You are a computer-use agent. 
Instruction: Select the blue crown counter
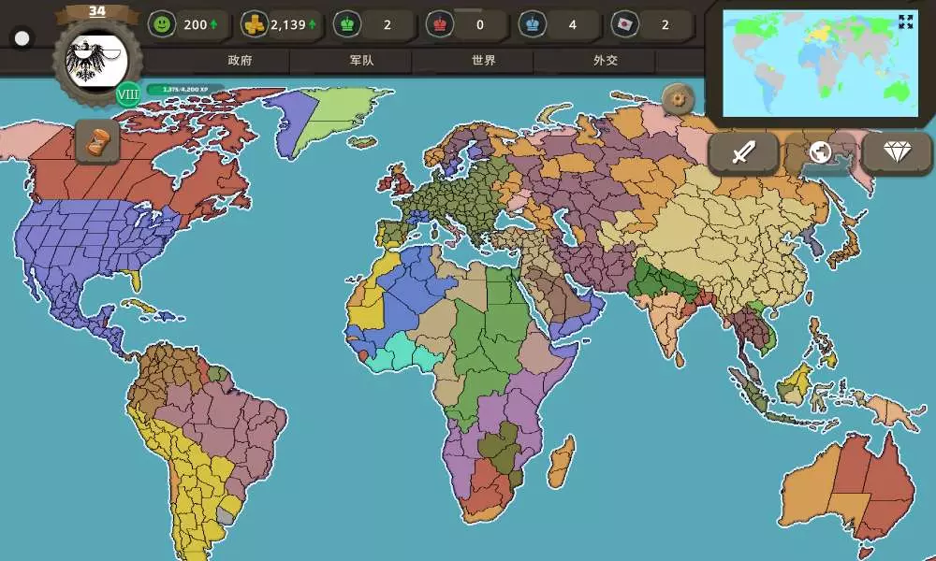[532, 25]
